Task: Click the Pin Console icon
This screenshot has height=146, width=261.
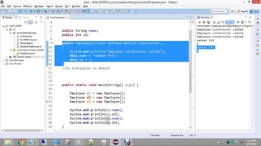Action: point(238,22)
